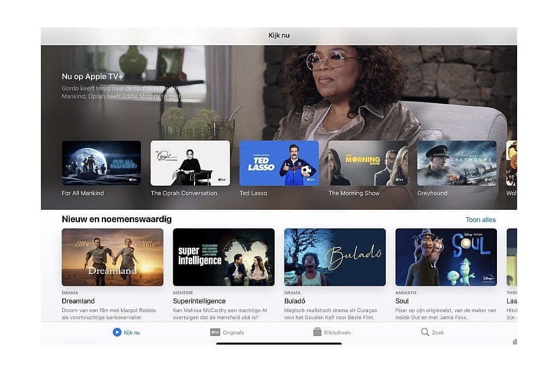Select 'The Oprah Conversation' title text
Image resolution: width=558 pixels, height=372 pixels.
coord(184,193)
